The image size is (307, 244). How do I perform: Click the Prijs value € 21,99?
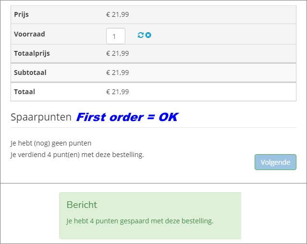[117, 14]
